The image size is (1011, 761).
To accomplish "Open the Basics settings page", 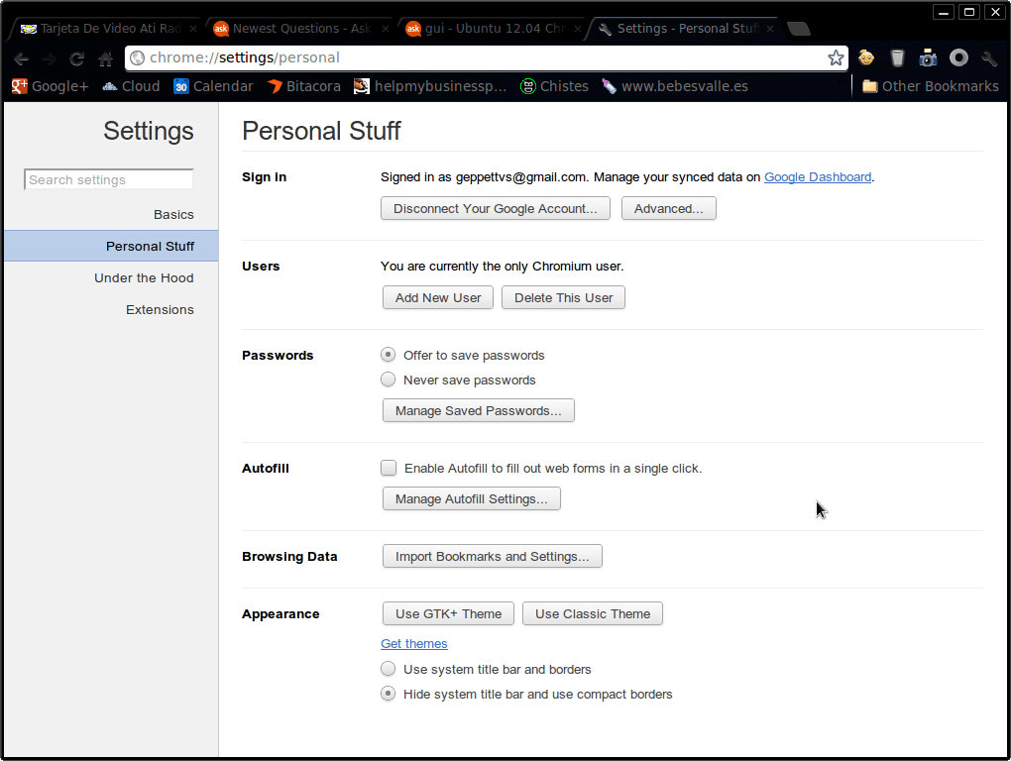I will click(173, 215).
